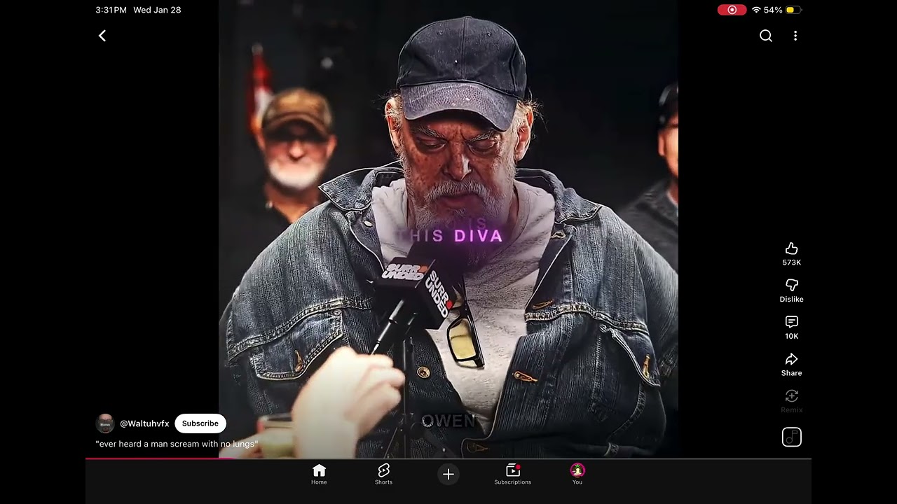The height and width of the screenshot is (504, 897).
Task: Tap the 3:31 PM clock
Action: coord(111,10)
